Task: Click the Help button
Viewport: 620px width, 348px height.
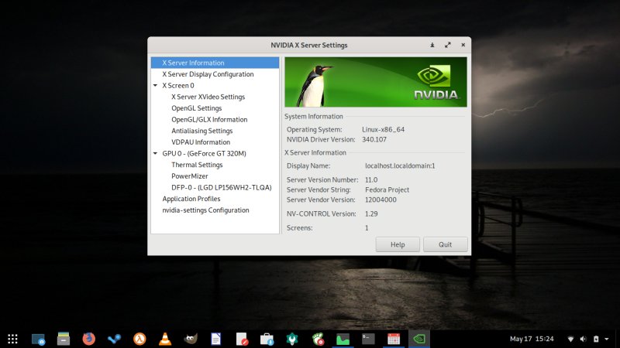Action: pos(398,244)
